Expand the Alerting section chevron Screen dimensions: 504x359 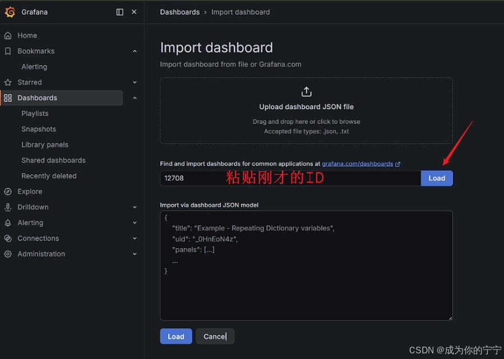(x=135, y=223)
